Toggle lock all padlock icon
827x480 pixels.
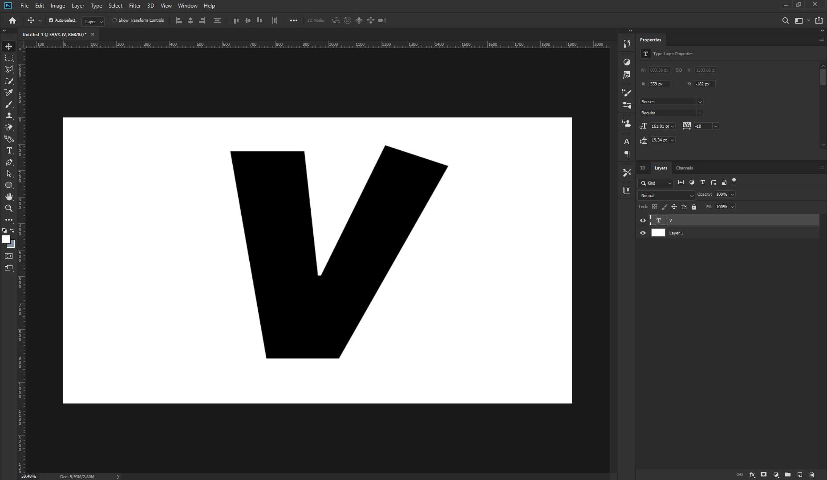[693, 207]
